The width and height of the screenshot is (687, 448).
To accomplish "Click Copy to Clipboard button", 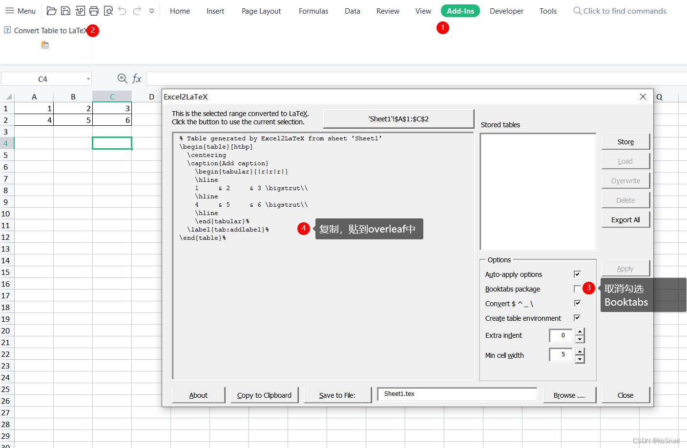I will [264, 395].
